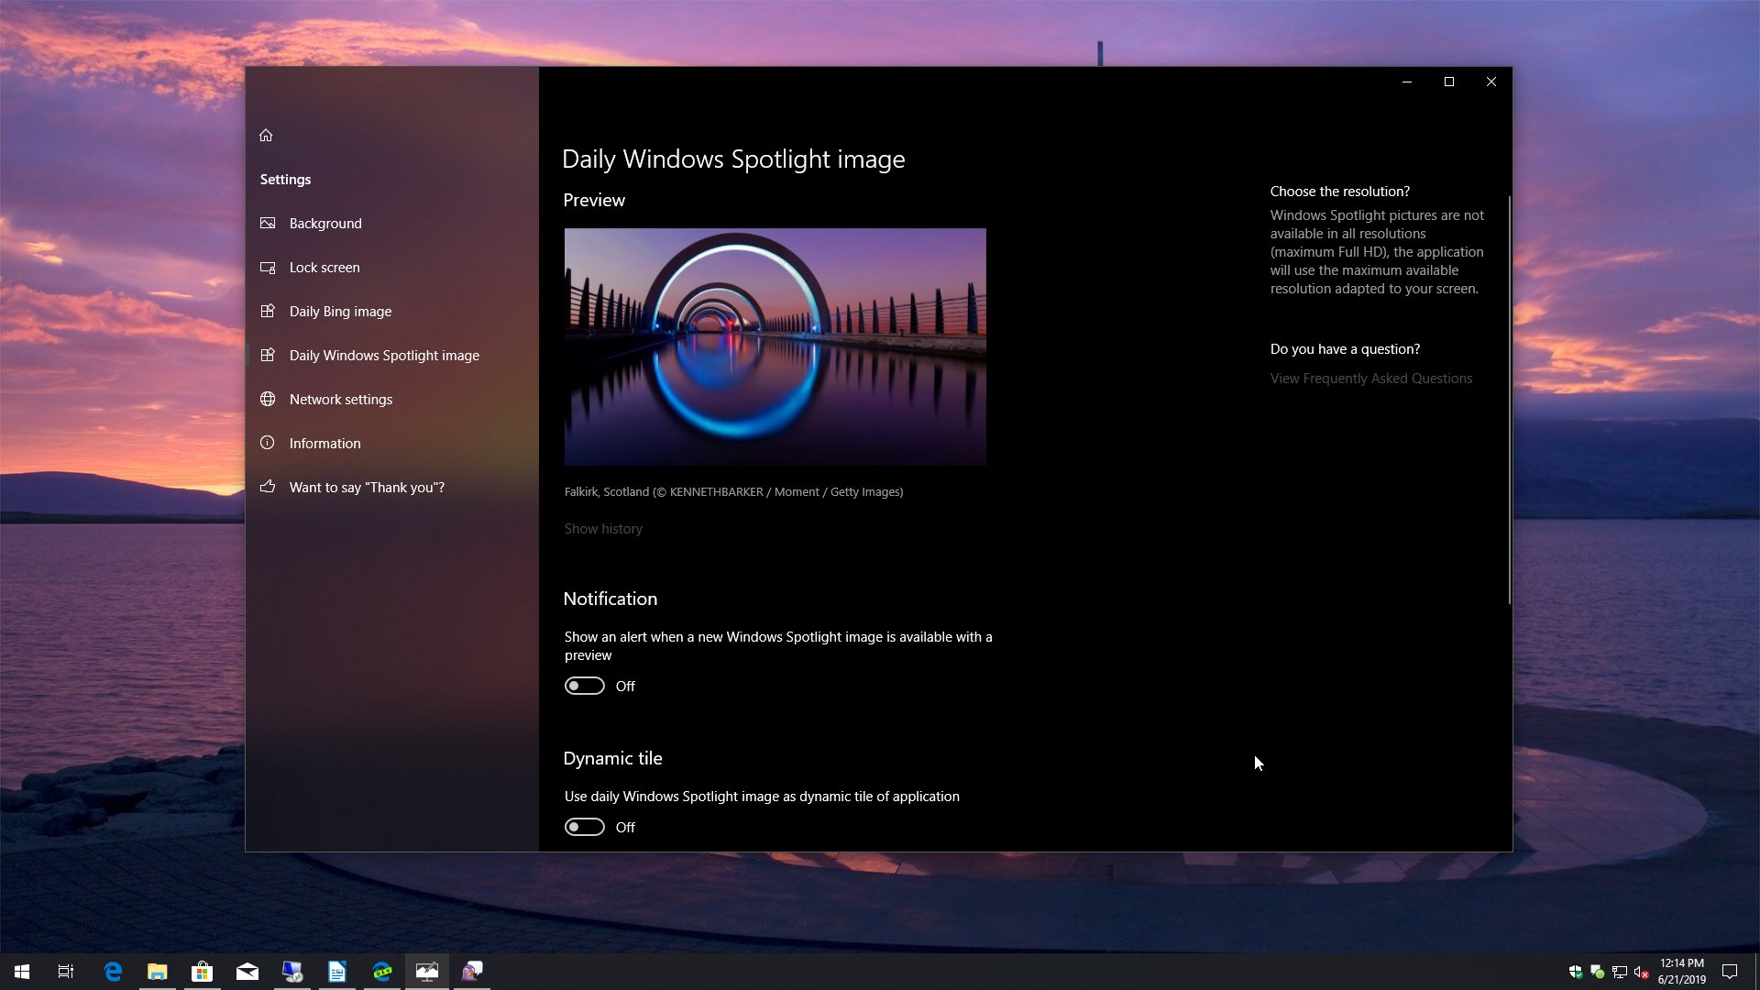Click the taskbar clock showing 12:14 PM
Viewport: 1760px width, 990px height.
click(1682, 972)
